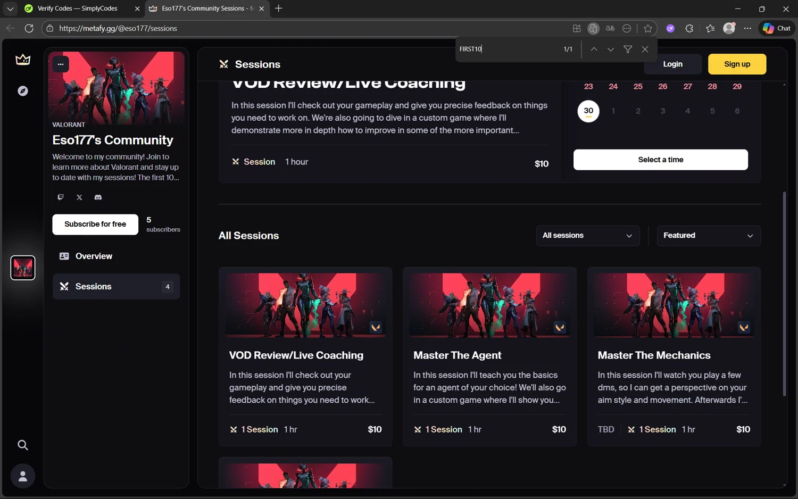Open the All sessions filter dropdown
This screenshot has width=798, height=499.
coord(588,236)
